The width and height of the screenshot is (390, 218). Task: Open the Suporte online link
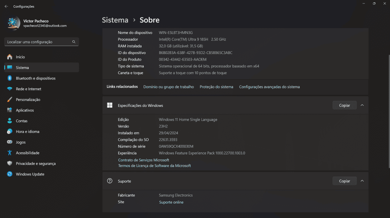click(171, 202)
